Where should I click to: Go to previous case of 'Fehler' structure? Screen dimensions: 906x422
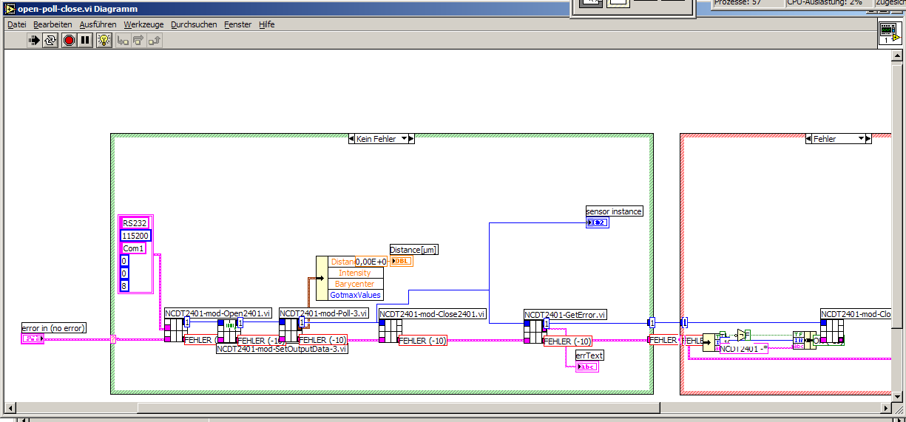(x=808, y=138)
